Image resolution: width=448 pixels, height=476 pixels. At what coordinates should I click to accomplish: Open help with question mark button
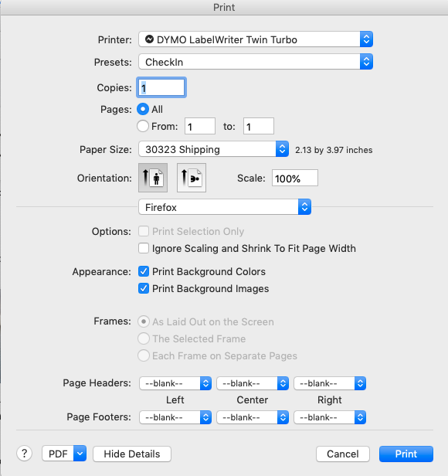coord(24,454)
